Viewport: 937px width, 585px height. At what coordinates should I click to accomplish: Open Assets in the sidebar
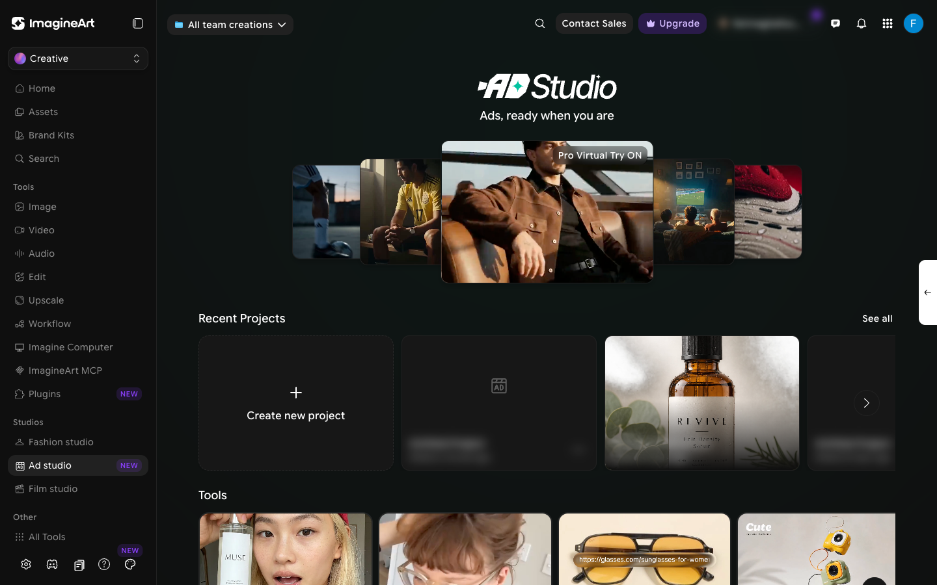[x=78, y=112]
